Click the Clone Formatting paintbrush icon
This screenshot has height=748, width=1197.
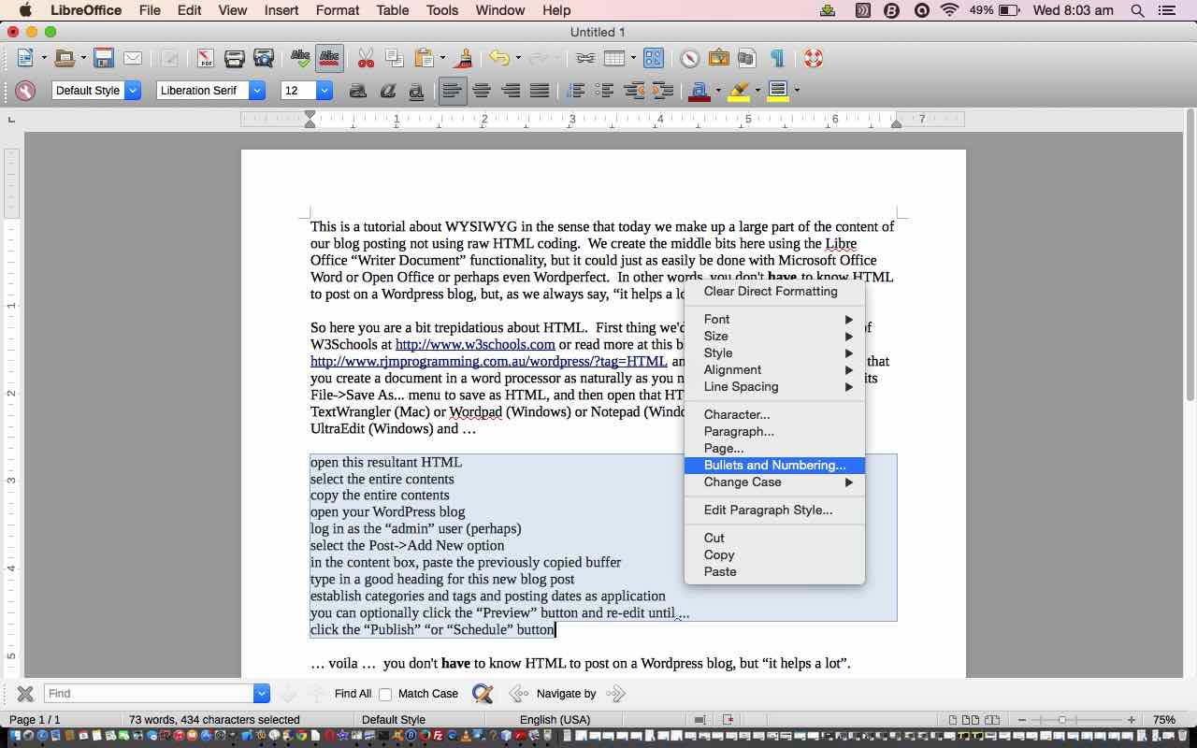point(462,59)
